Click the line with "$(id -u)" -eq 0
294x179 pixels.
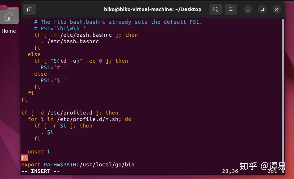81,61
